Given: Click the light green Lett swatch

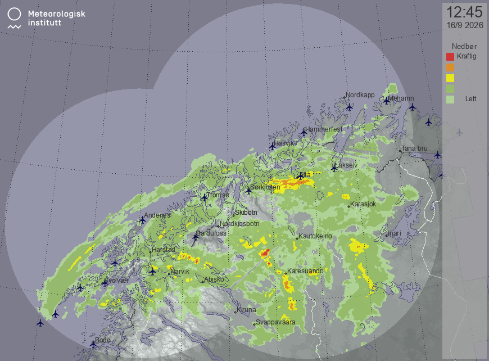Looking at the screenshot, I should tap(450, 99).
